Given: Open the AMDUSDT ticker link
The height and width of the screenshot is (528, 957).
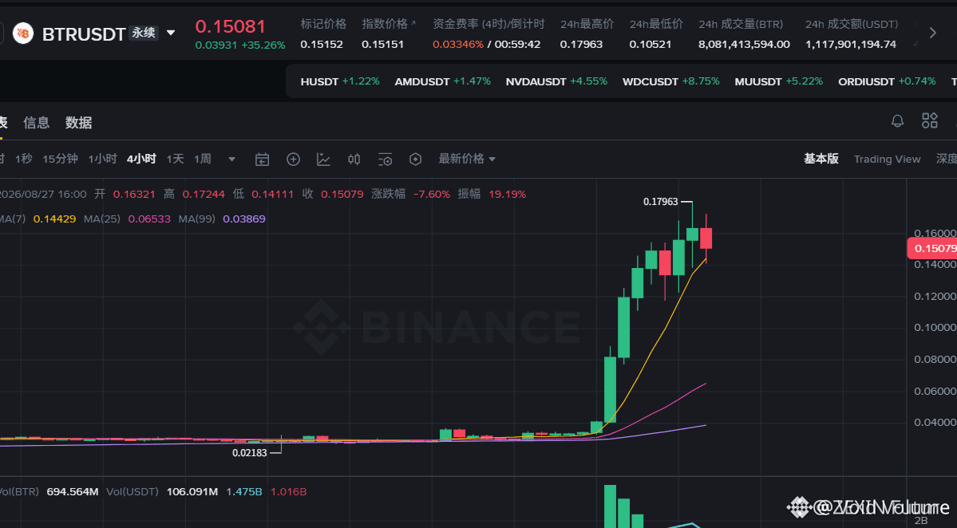Looking at the screenshot, I should (442, 81).
